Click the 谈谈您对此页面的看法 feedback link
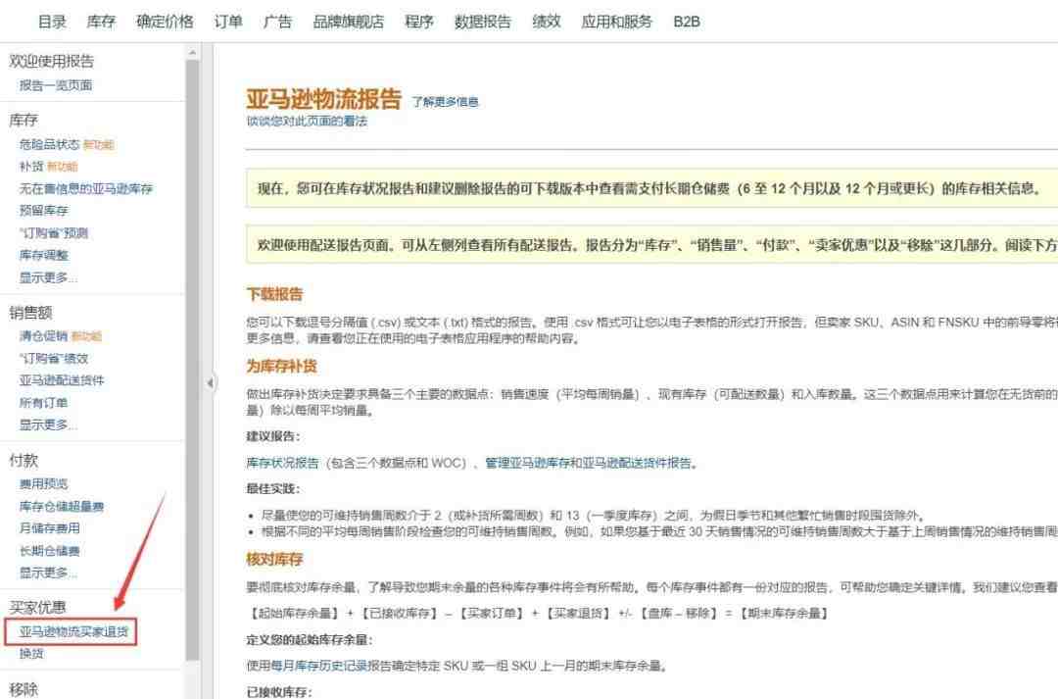Viewport: 1058px width, 699px height. point(307,122)
